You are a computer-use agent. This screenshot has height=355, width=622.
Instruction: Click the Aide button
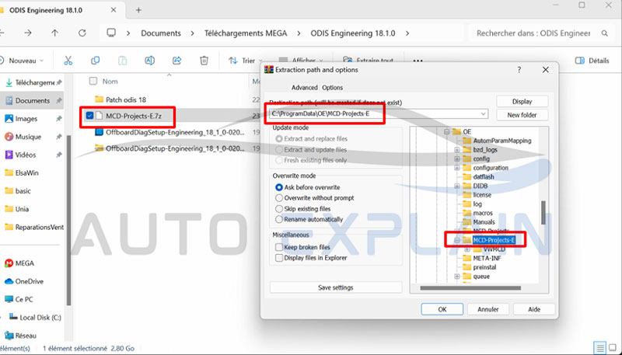[534, 309]
